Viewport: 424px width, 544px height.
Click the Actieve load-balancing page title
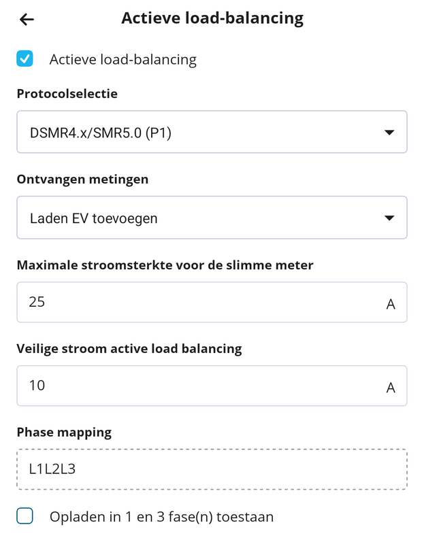coord(212,18)
